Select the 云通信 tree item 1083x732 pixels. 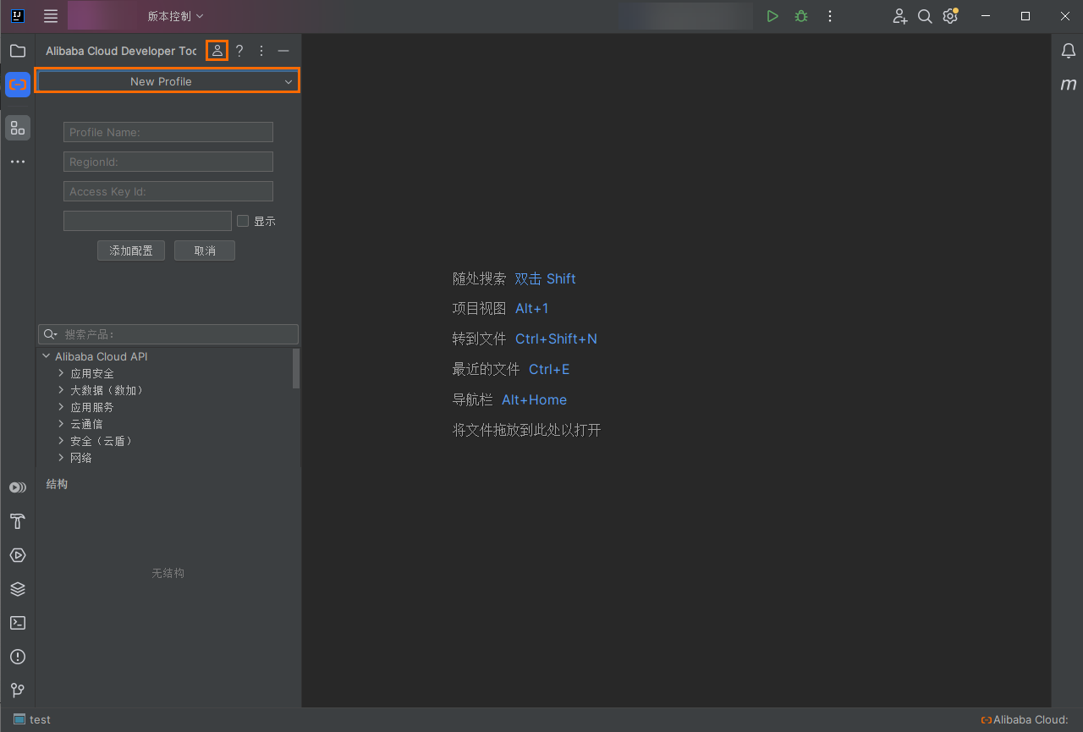point(86,424)
